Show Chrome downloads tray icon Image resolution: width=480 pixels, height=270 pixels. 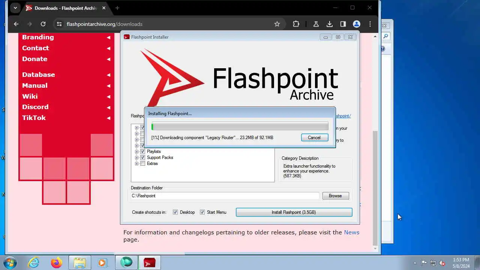pyautogui.click(x=330, y=24)
